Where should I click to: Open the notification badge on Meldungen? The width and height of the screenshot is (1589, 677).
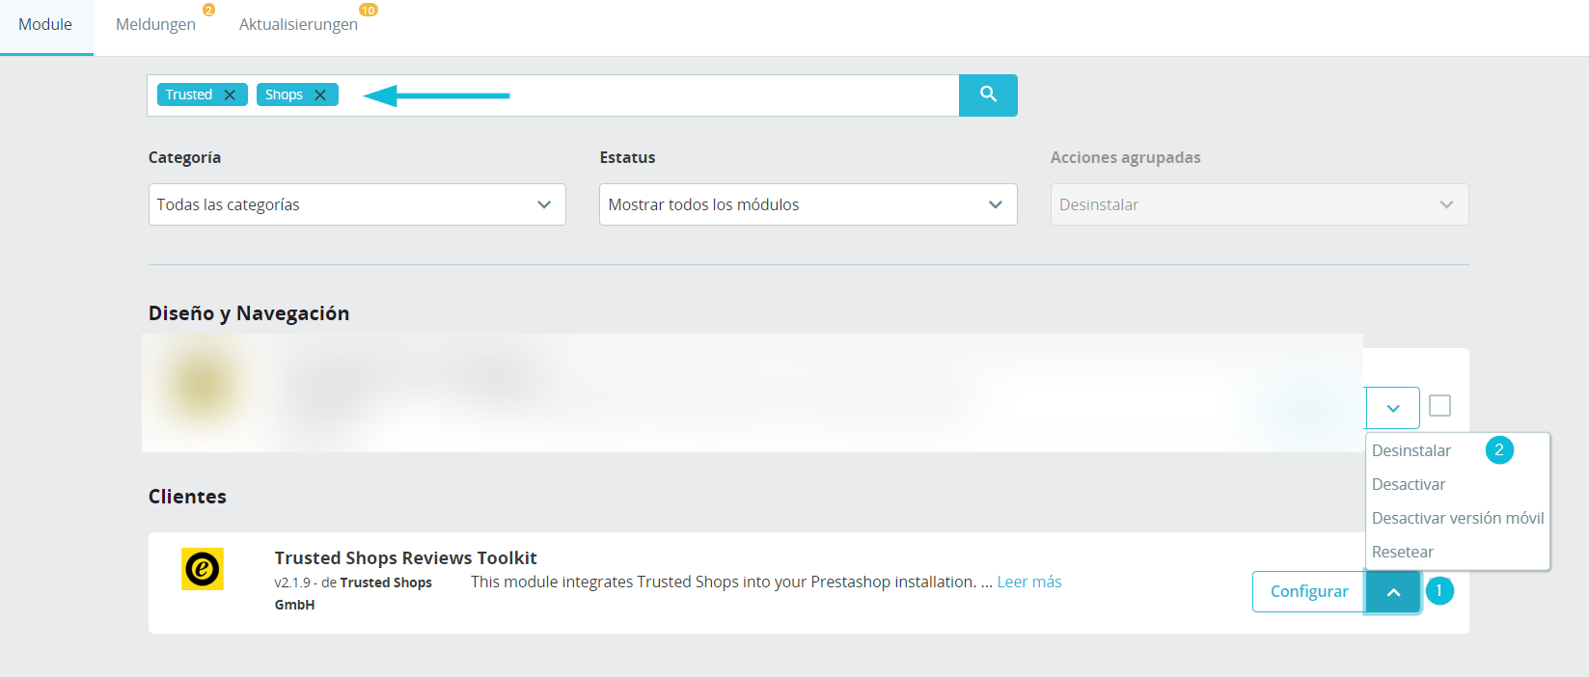pos(208,10)
